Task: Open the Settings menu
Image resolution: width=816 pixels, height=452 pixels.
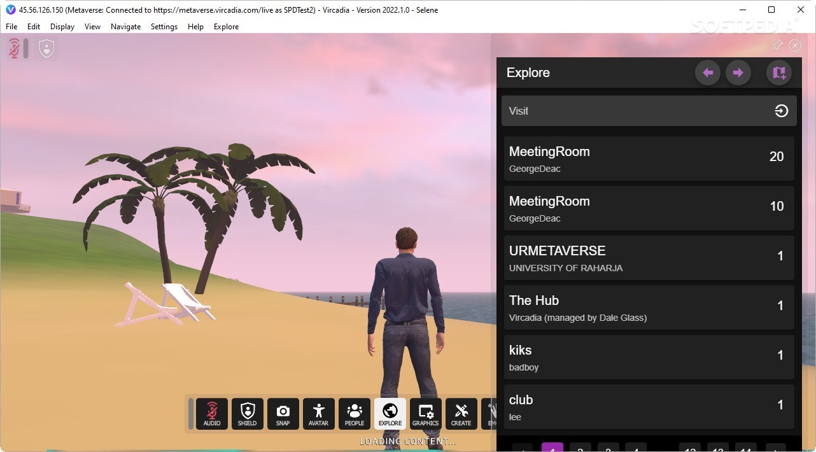Action: 164,27
